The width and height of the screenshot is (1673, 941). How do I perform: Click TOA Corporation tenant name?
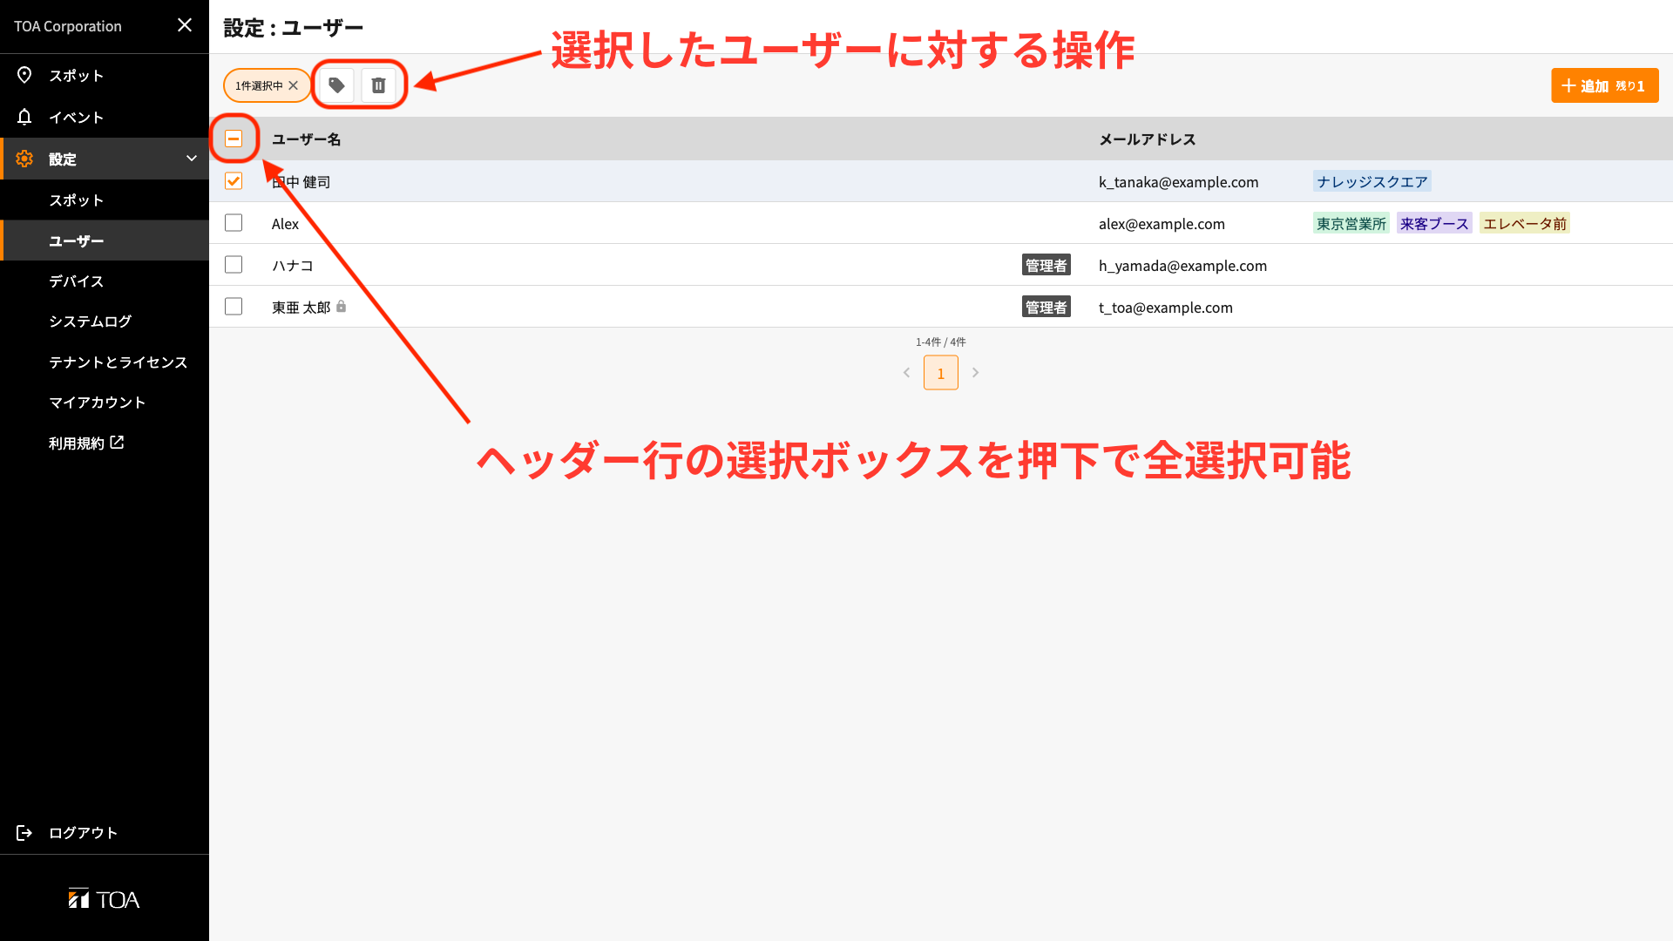68,26
